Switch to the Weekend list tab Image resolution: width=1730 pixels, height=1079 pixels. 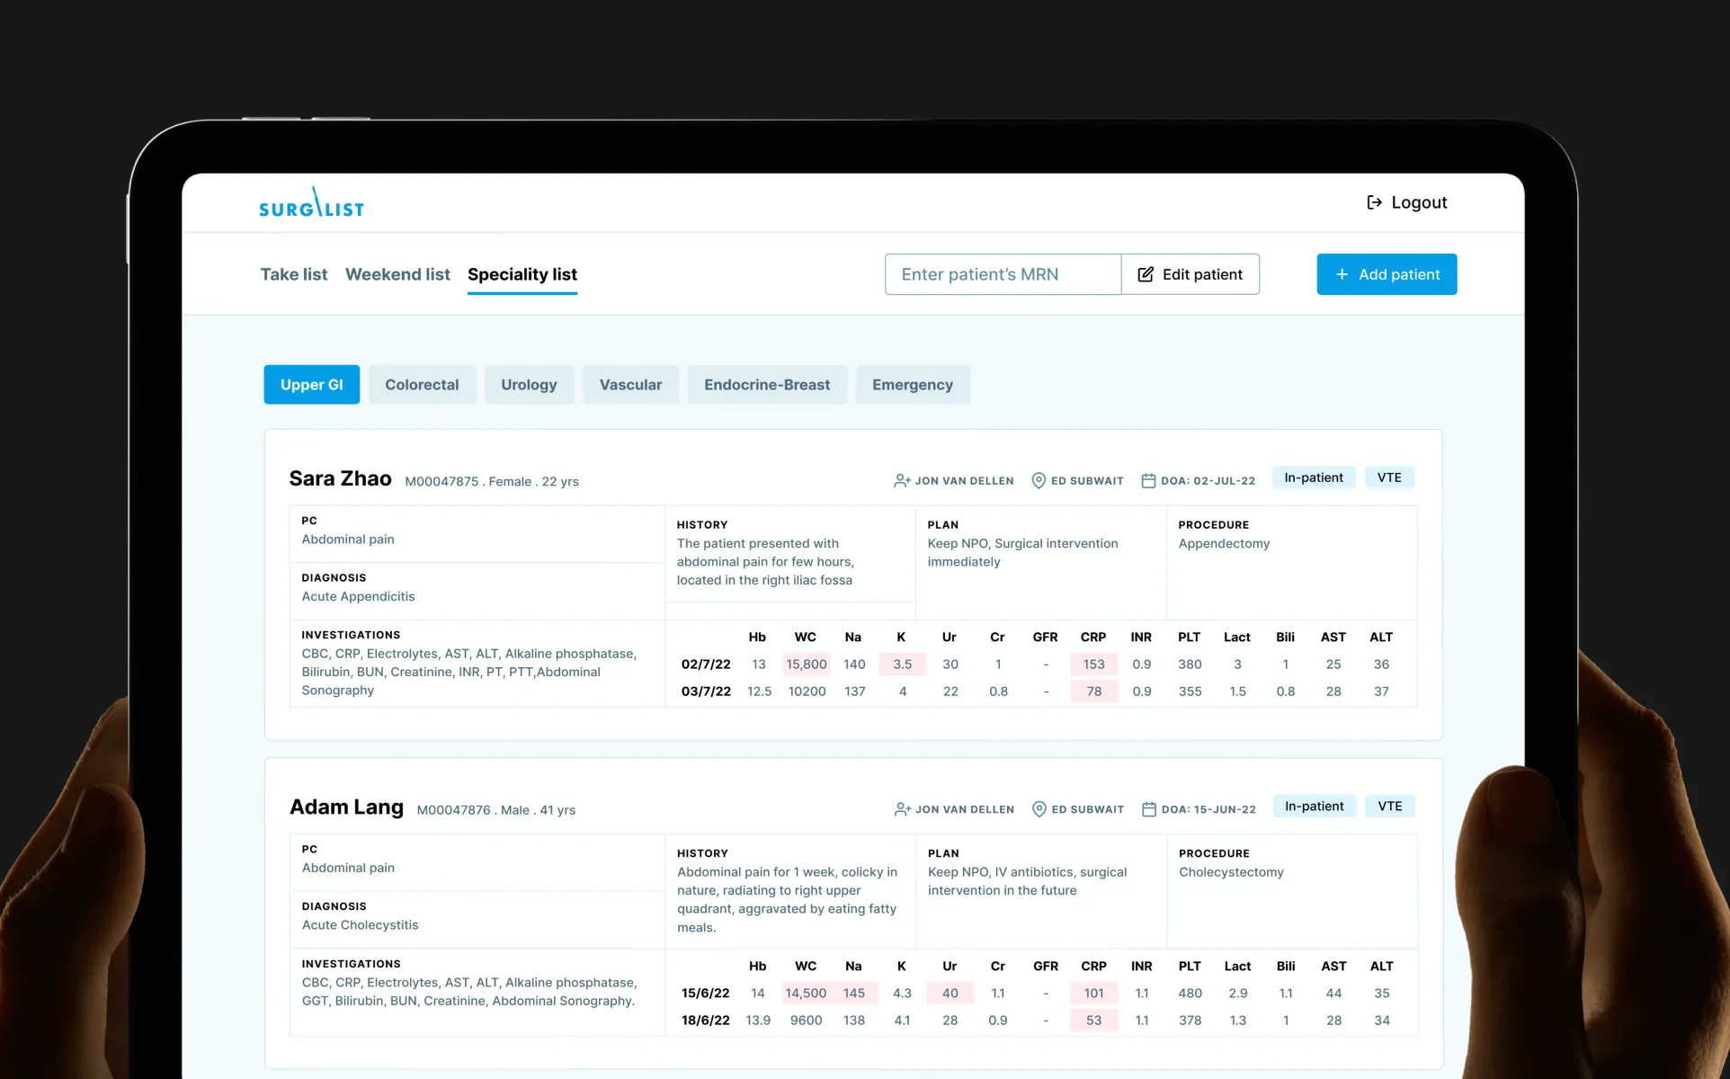(x=397, y=274)
